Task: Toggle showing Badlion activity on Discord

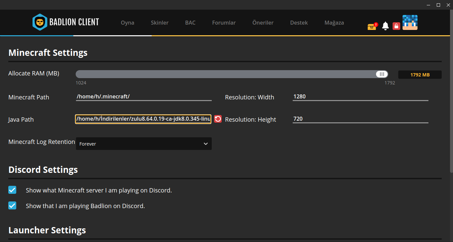Action: pos(12,205)
